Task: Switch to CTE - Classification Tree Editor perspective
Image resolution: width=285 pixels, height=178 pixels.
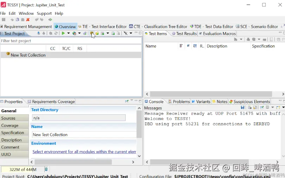Action: pos(158,27)
